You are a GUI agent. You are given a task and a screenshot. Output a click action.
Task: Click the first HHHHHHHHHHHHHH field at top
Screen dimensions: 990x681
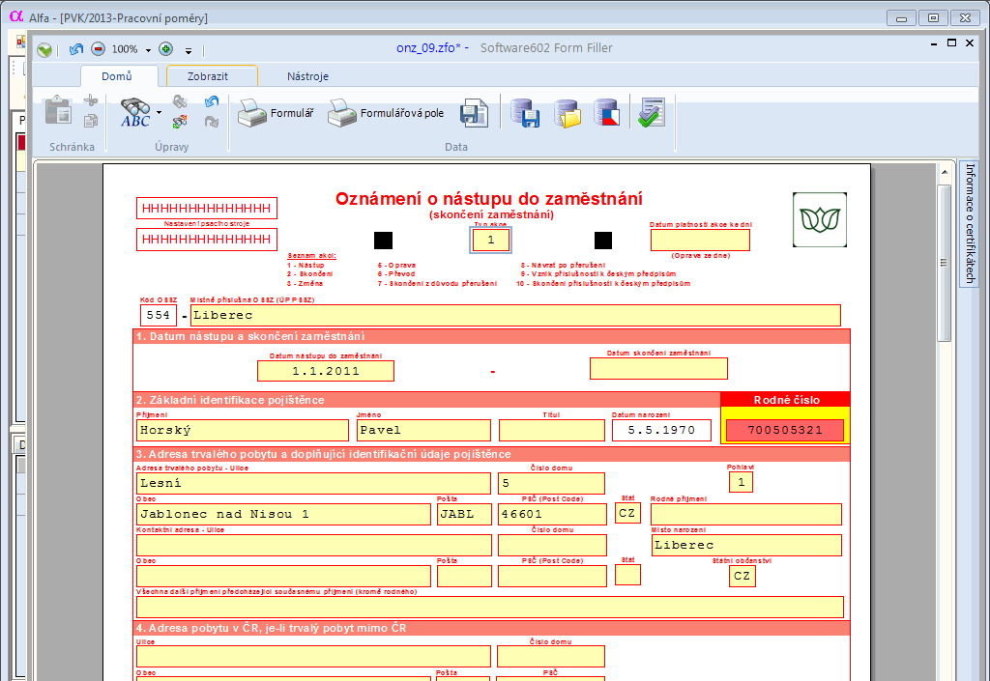click(x=207, y=208)
